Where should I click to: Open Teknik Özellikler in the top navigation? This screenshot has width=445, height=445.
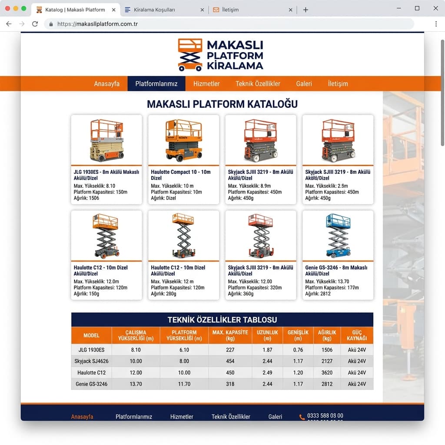click(258, 84)
